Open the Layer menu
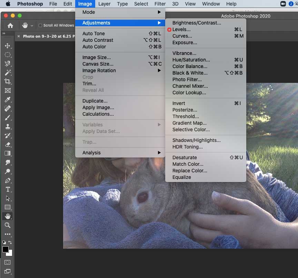Viewport: 298px width, 278px height. (x=105, y=4)
